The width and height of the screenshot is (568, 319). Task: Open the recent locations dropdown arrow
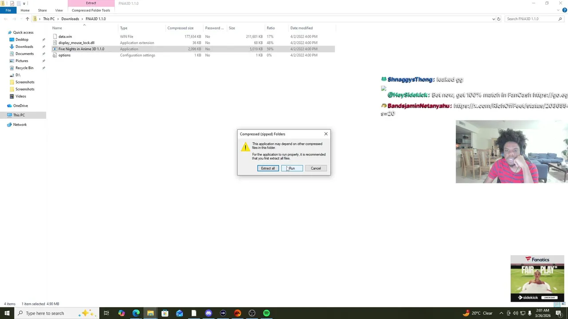click(x=21, y=19)
